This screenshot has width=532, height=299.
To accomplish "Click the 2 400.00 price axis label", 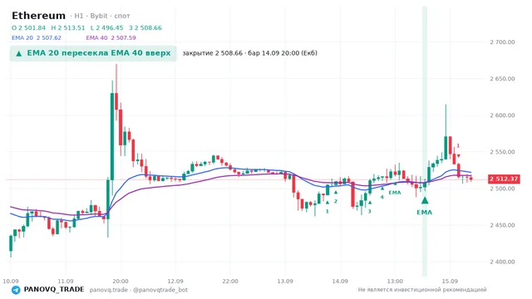I will [x=502, y=262].
